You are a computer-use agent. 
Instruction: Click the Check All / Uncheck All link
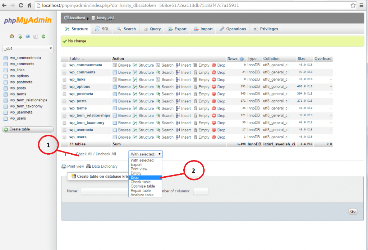[95, 154]
